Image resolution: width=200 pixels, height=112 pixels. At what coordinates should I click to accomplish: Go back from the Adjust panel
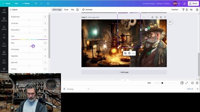(x=11, y=10)
